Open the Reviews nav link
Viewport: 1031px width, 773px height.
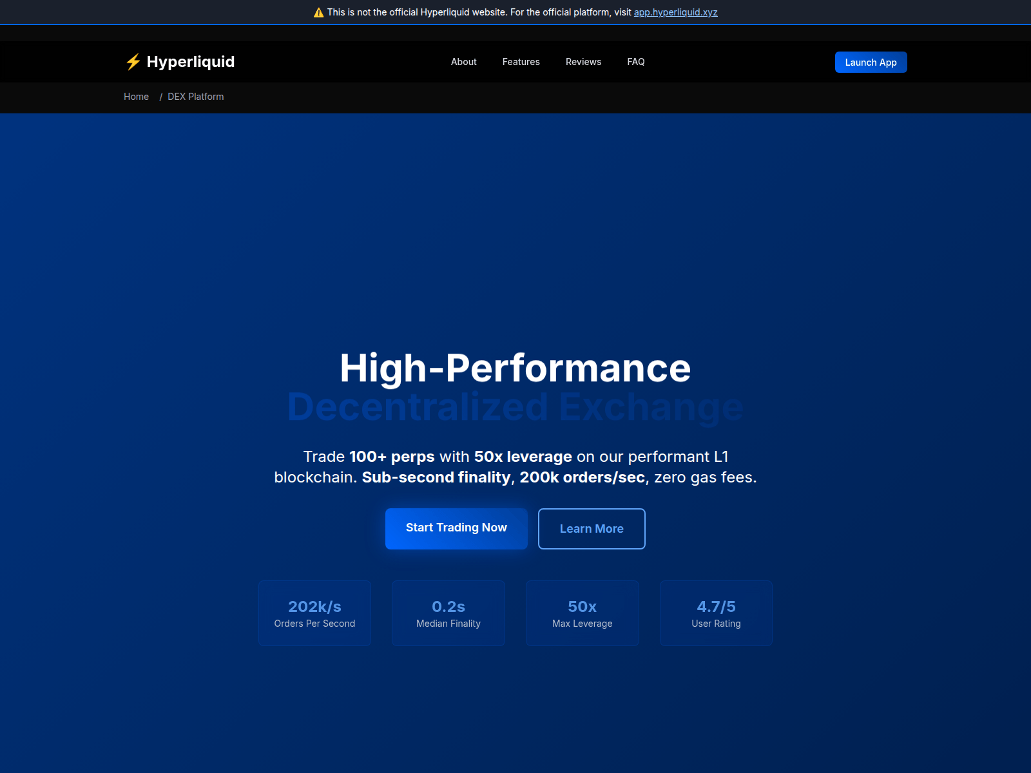[x=584, y=62]
